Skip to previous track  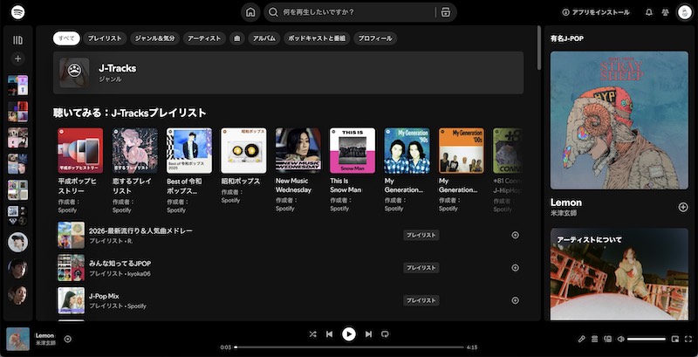click(x=330, y=333)
